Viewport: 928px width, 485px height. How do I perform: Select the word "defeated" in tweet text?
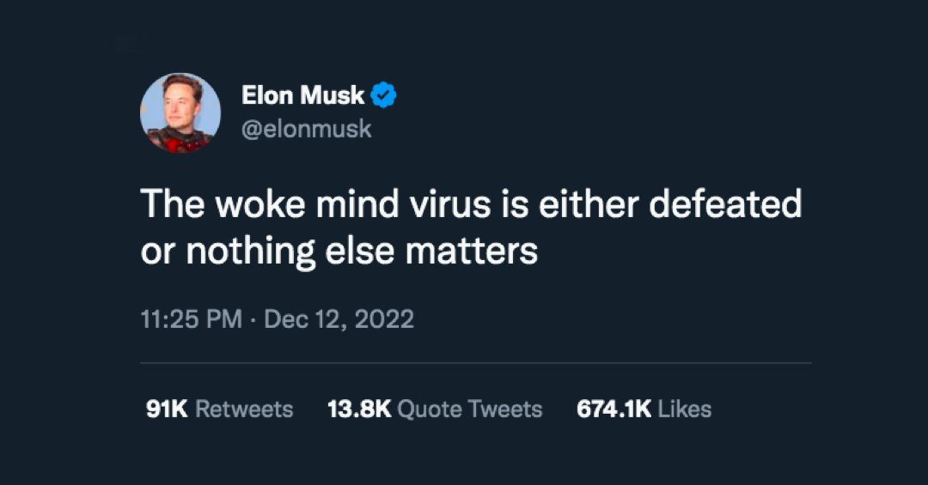pyautogui.click(x=725, y=204)
